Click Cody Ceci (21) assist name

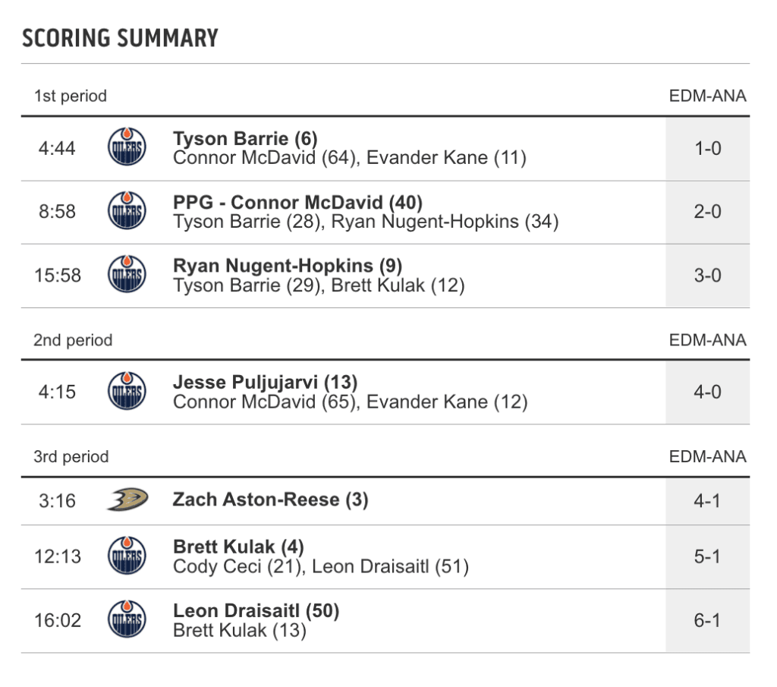click(238, 566)
